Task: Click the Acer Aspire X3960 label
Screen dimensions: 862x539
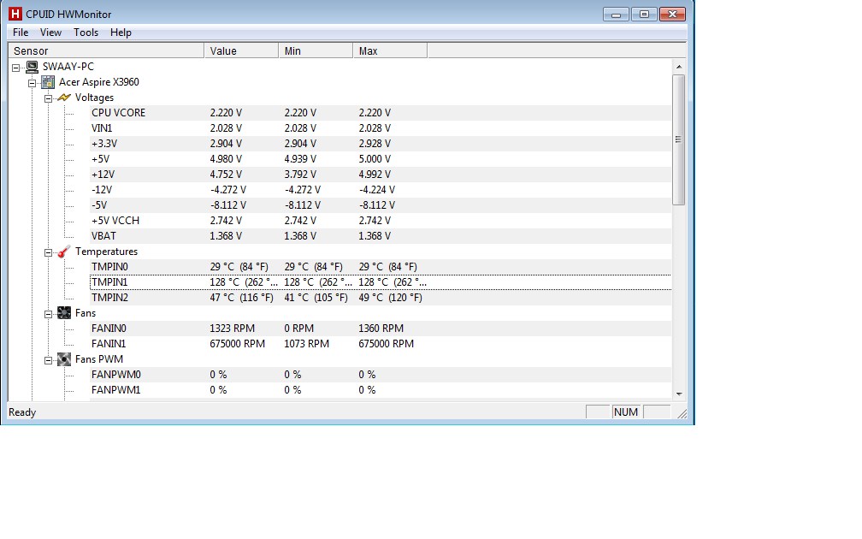Action: (x=99, y=82)
